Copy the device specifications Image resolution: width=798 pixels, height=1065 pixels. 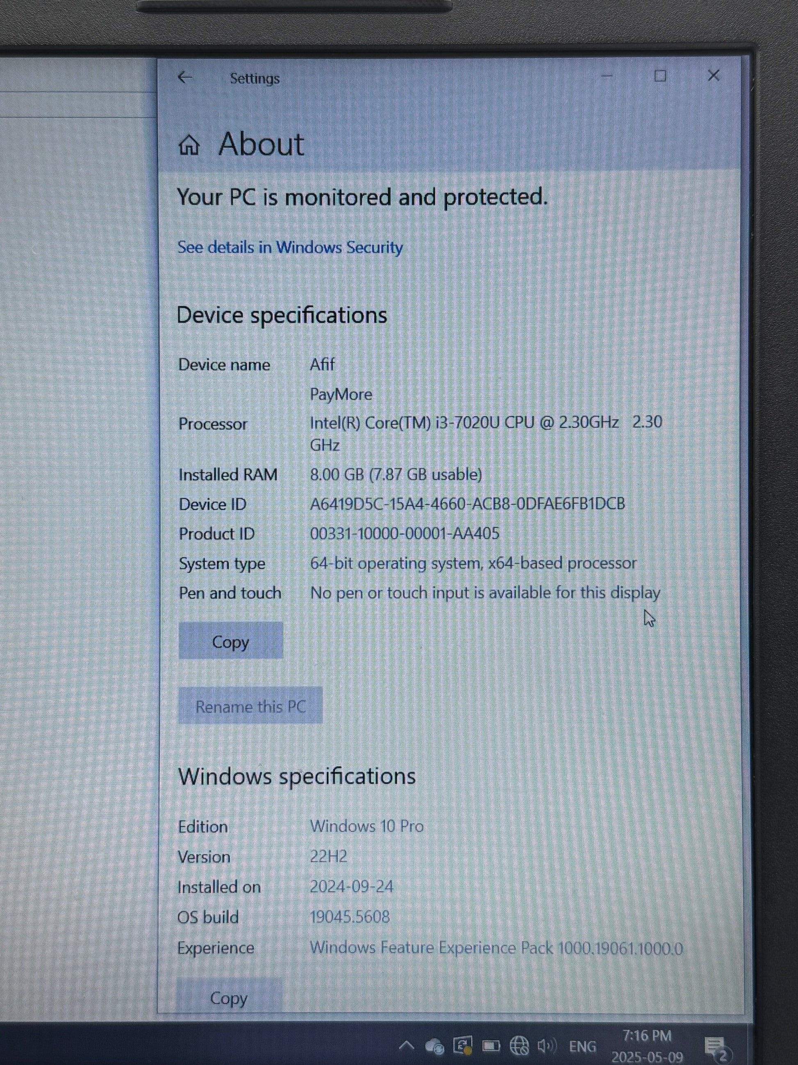tap(230, 641)
